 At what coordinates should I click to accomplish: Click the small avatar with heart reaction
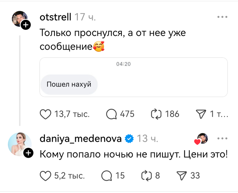click(202, 138)
